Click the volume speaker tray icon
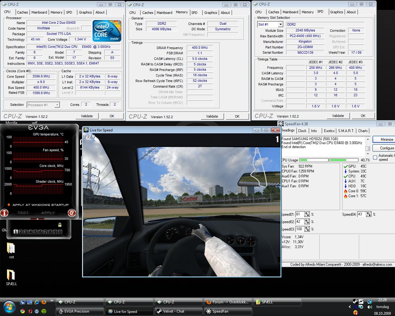 (370, 307)
